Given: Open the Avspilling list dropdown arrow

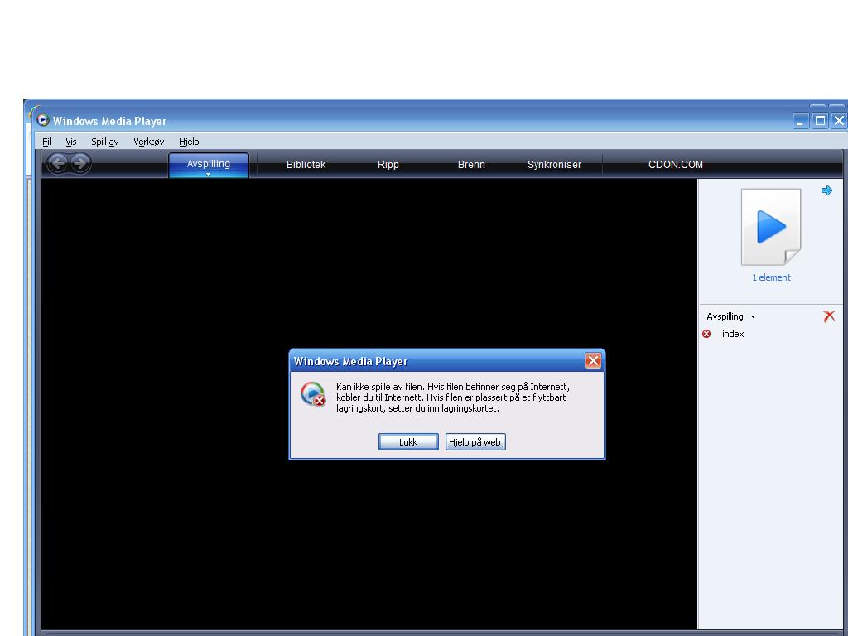Looking at the screenshot, I should coord(753,317).
